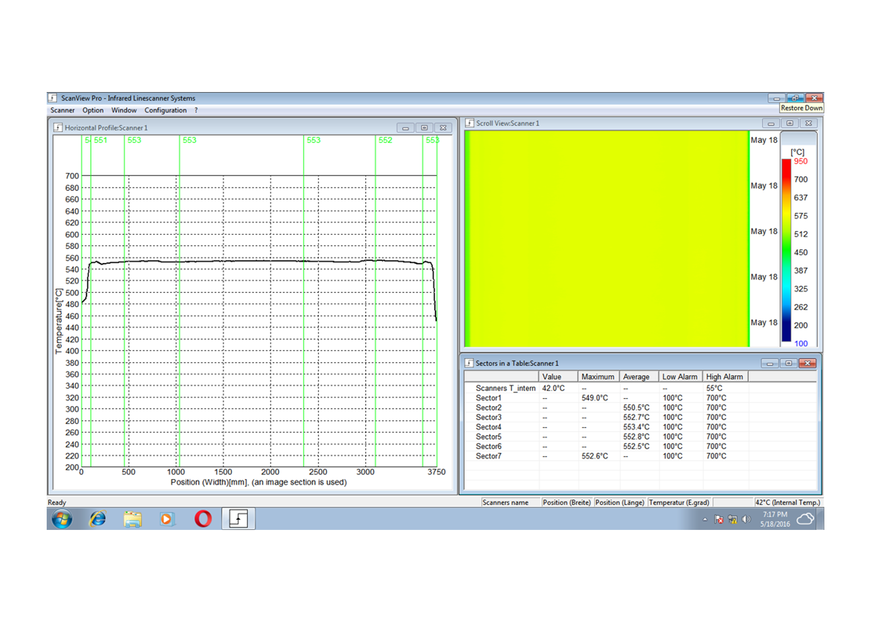Click the Windows Start button
The image size is (871, 622).
point(62,519)
